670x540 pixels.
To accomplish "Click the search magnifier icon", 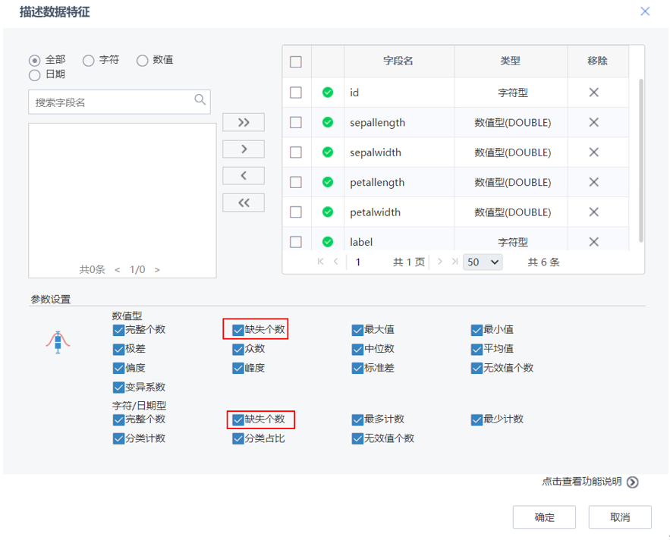I will click(200, 99).
